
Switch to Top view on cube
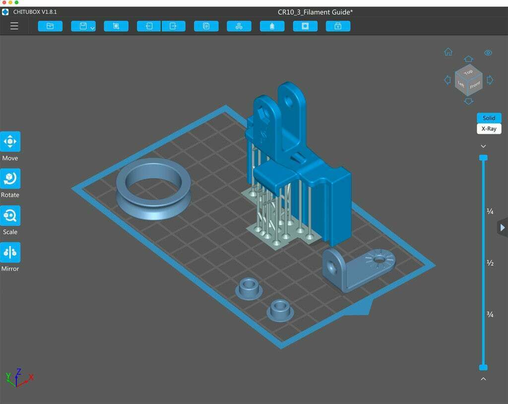pos(468,72)
